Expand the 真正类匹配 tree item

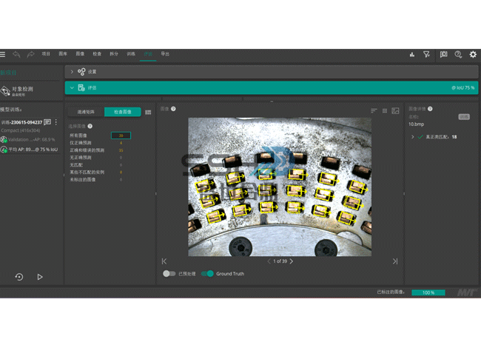[412, 137]
